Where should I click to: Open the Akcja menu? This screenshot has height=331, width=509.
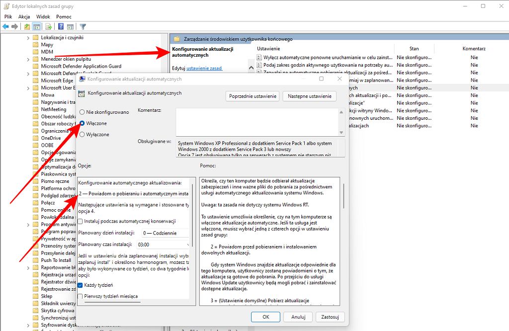pos(24,16)
